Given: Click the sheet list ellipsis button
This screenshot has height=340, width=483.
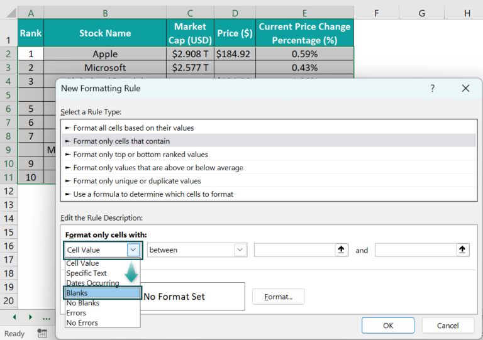Looking at the screenshot, I should (47, 318).
